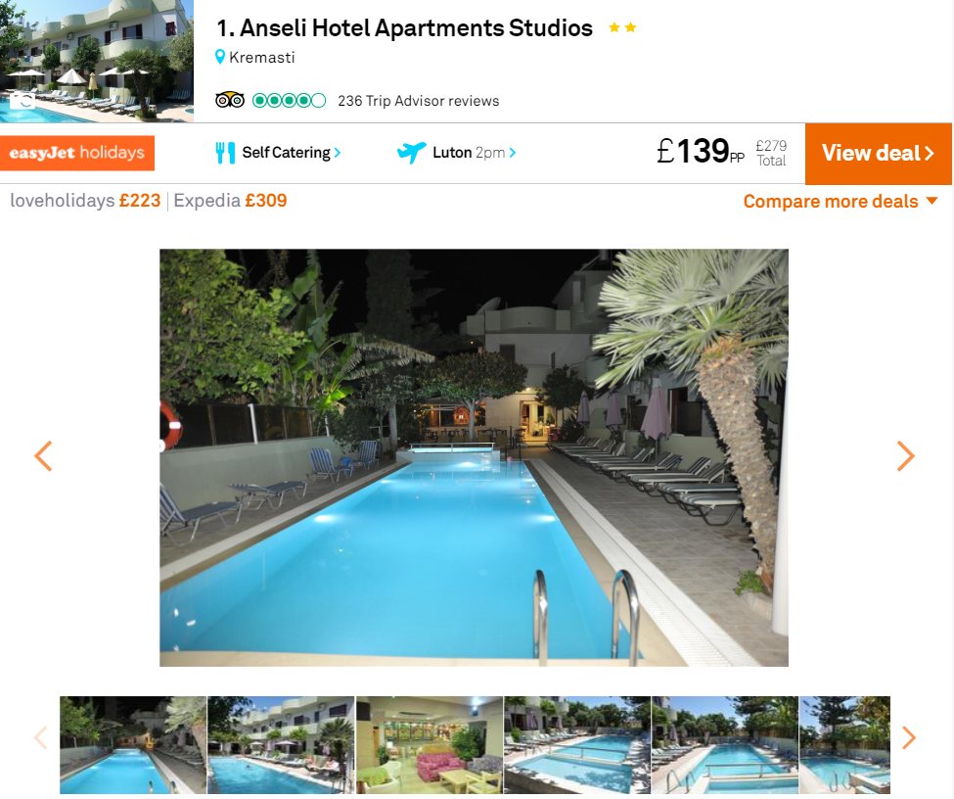Move thumbnail strip back with left arrow
Screen dimensions: 954x799
(x=41, y=737)
